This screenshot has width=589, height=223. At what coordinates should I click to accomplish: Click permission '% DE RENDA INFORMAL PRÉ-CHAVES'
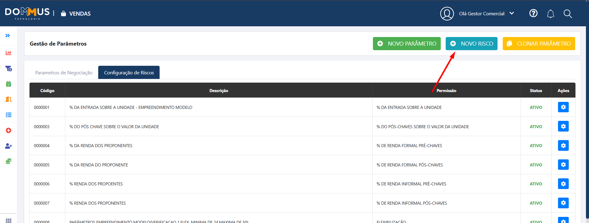[x=412, y=184]
